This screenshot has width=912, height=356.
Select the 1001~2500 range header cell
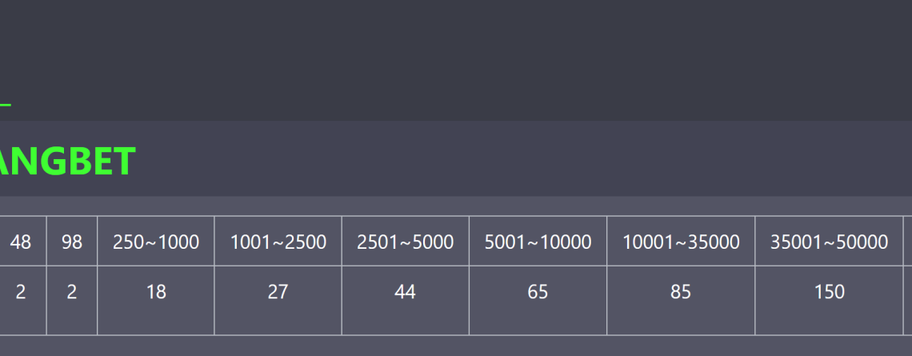pyautogui.click(x=278, y=242)
